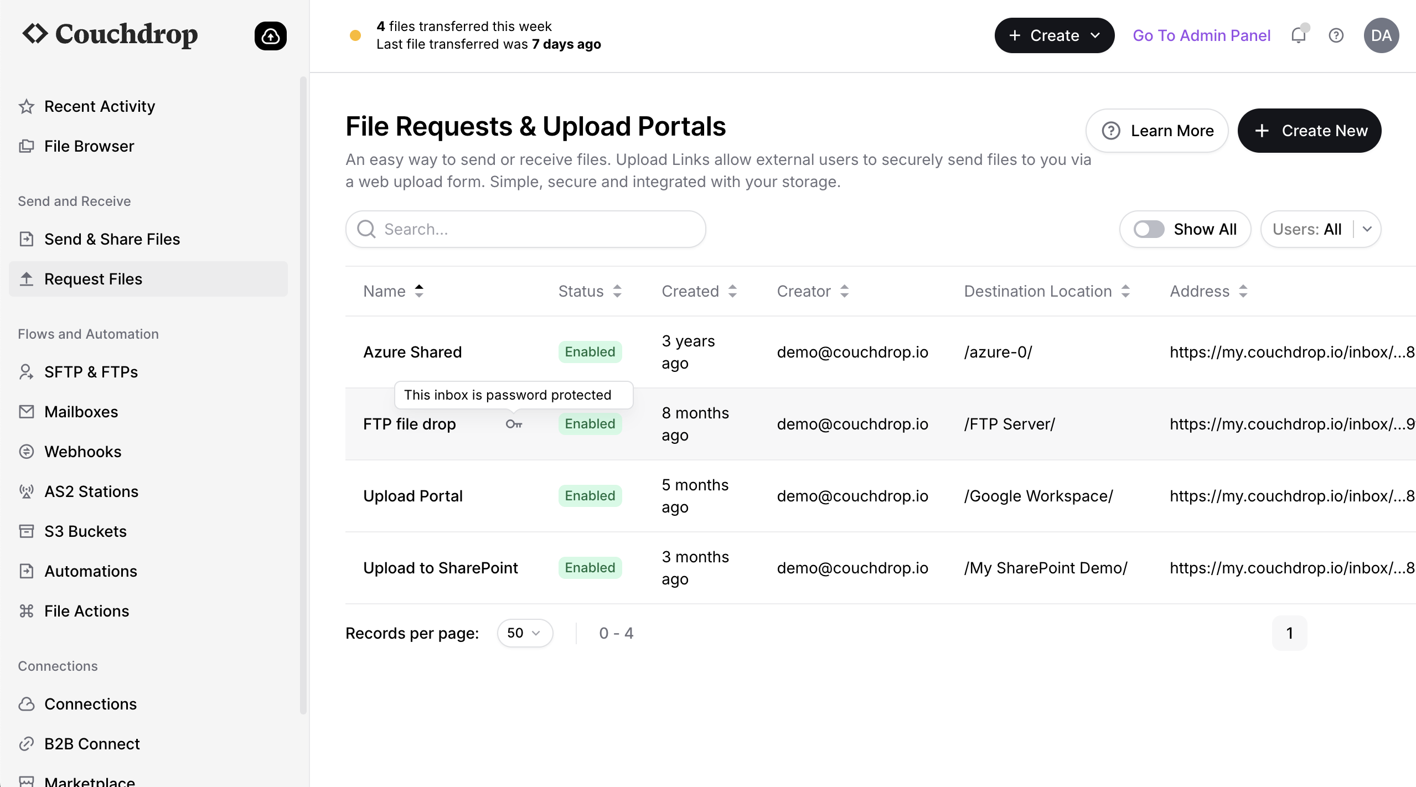Open the records per page dropdown
The height and width of the screenshot is (787, 1416).
coord(524,633)
